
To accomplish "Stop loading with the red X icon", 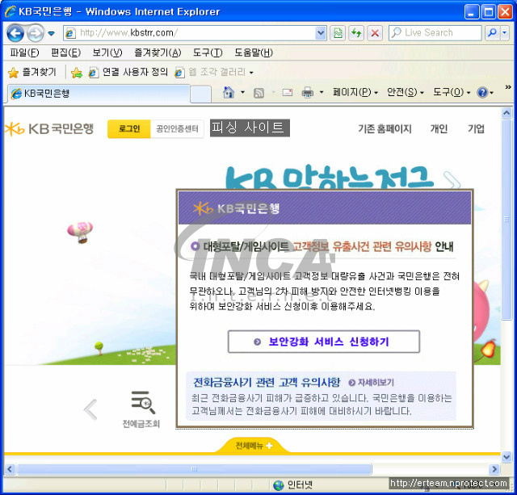I will [x=375, y=33].
